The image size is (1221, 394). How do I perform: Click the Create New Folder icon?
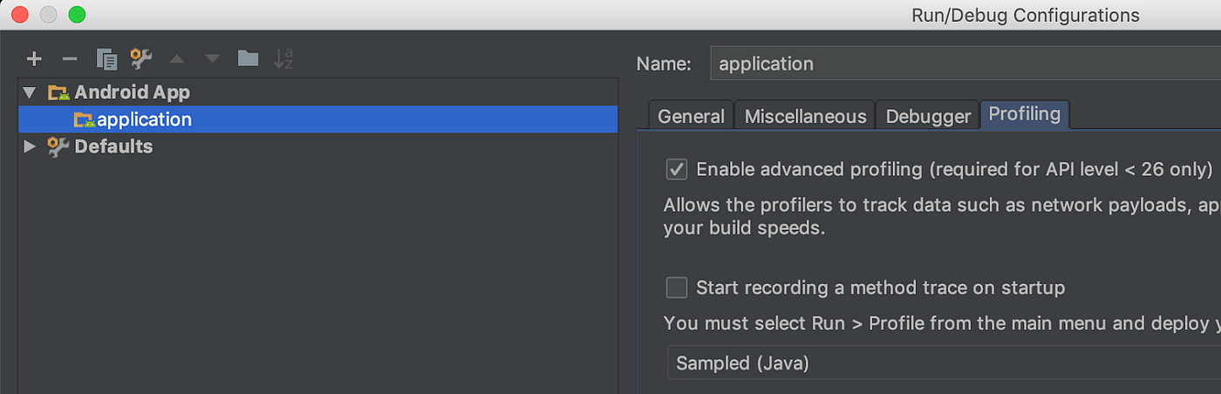249,59
